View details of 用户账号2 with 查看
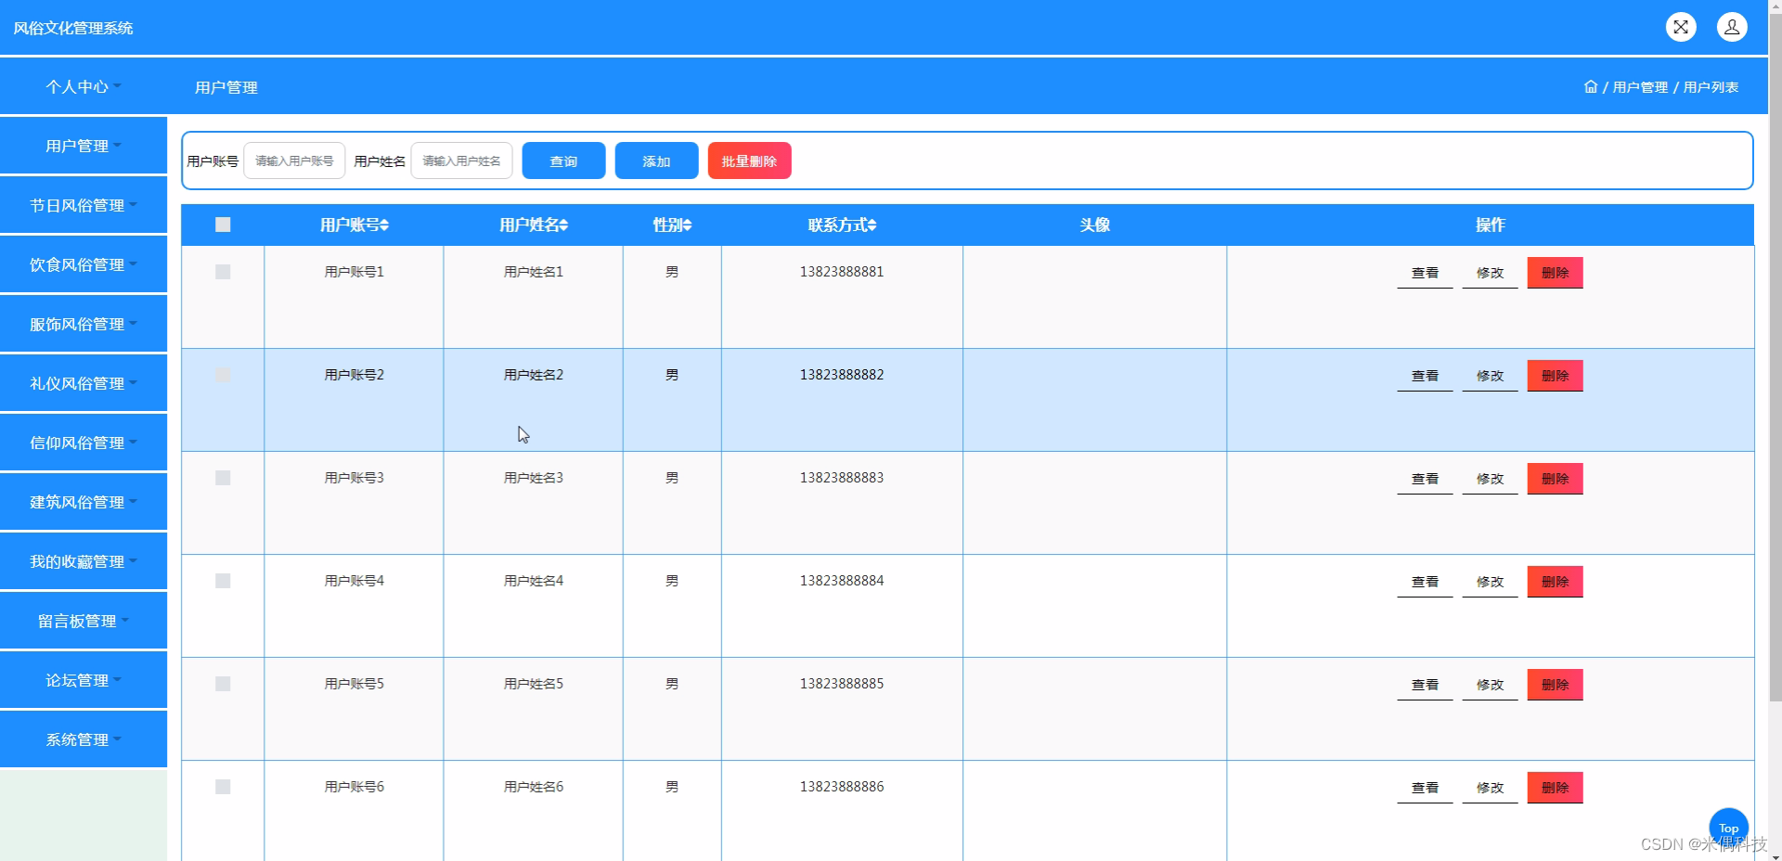This screenshot has width=1782, height=861. [x=1425, y=376]
